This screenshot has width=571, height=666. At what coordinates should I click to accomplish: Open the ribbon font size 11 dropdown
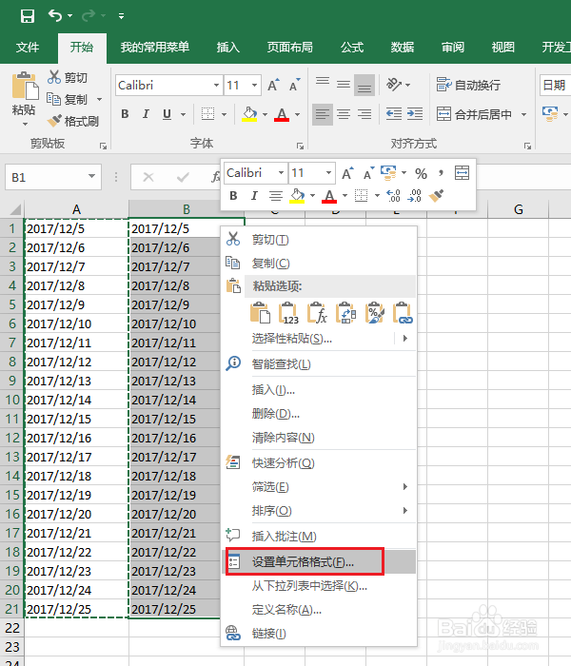[254, 86]
